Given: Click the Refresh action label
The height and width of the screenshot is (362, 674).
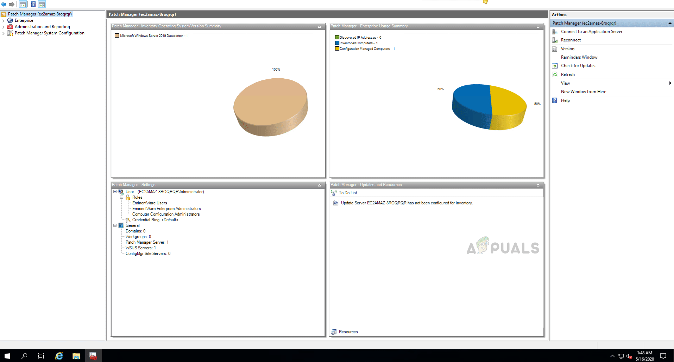Looking at the screenshot, I should 568,74.
